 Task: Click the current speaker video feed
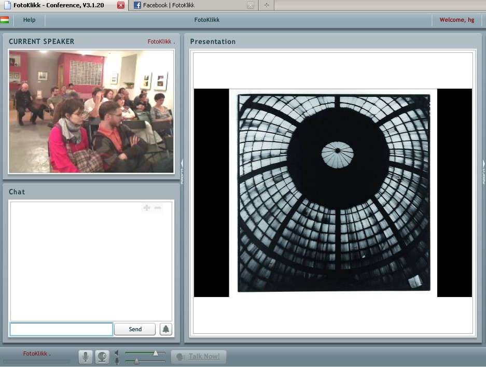point(91,111)
